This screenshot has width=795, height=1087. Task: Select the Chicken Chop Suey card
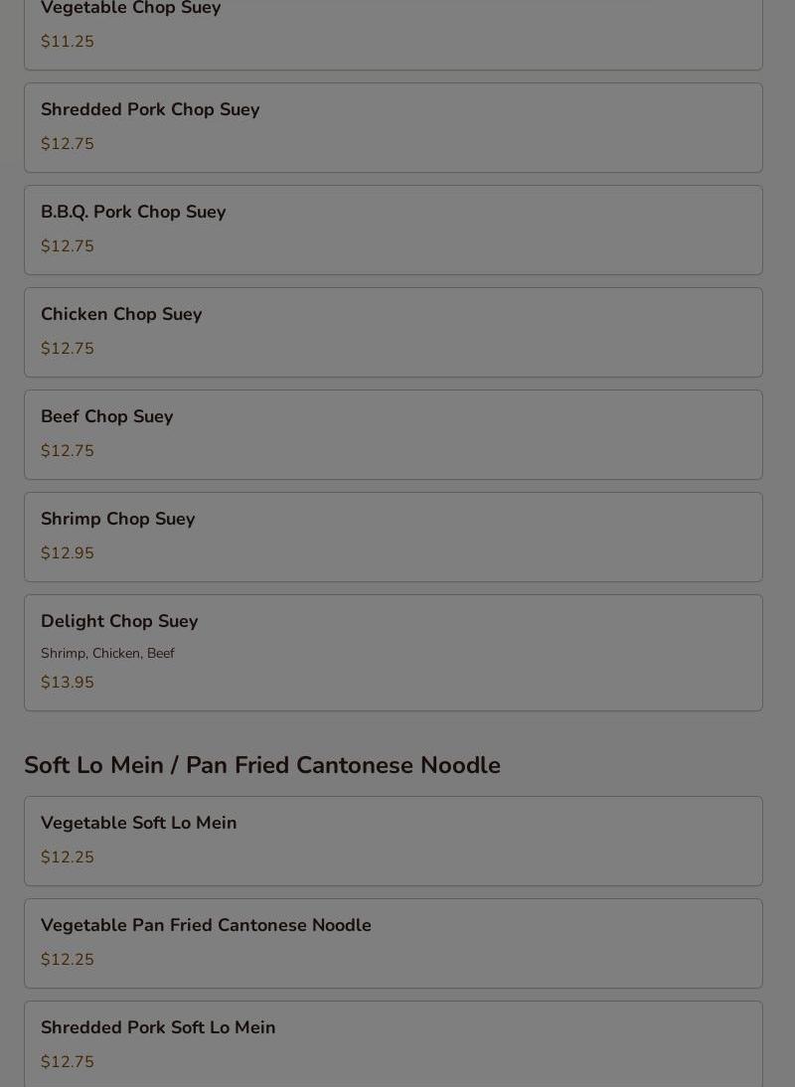[x=393, y=332]
